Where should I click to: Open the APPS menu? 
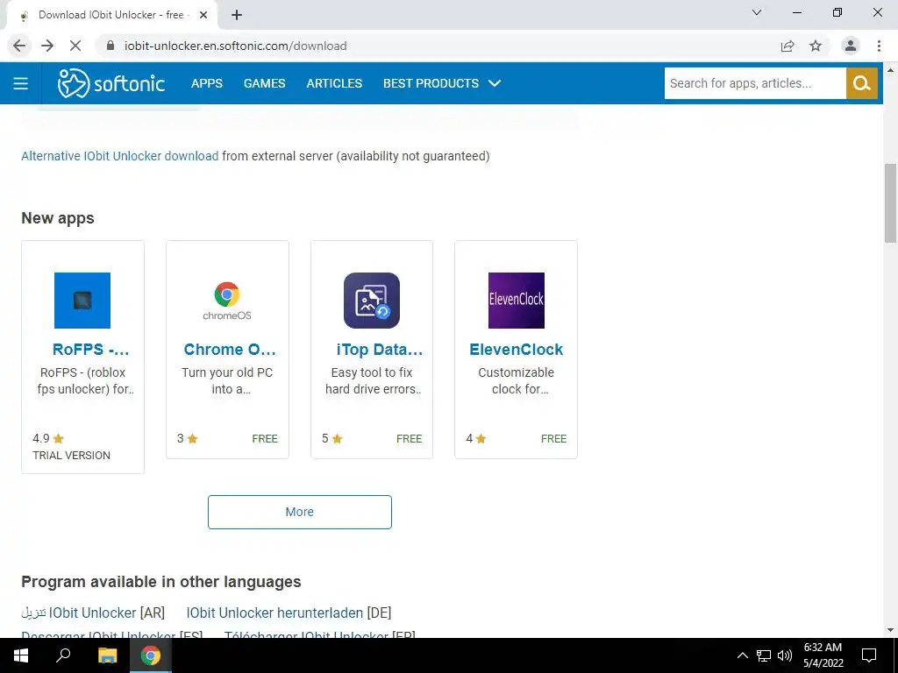207,83
